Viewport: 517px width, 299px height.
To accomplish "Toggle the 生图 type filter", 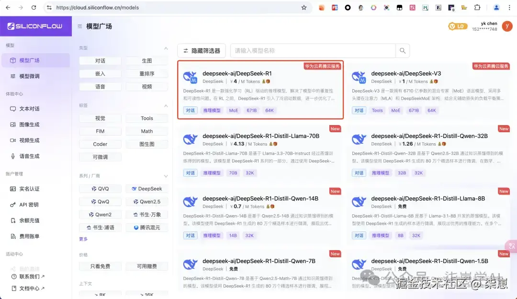I will click(147, 61).
